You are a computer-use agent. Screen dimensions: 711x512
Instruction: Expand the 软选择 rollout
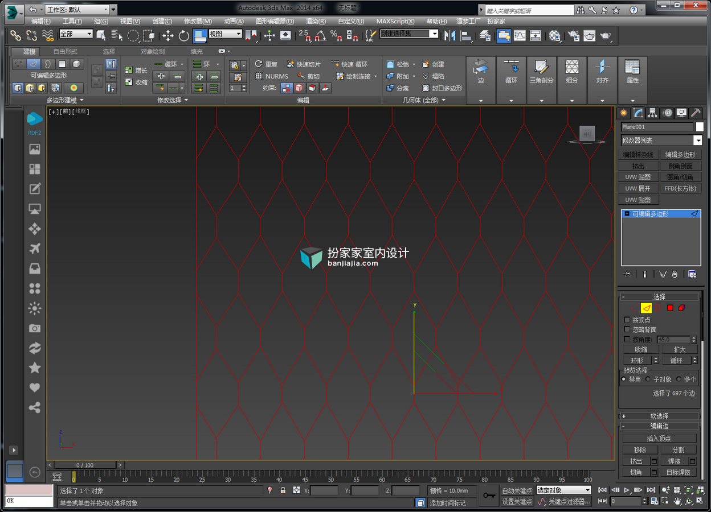[660, 416]
